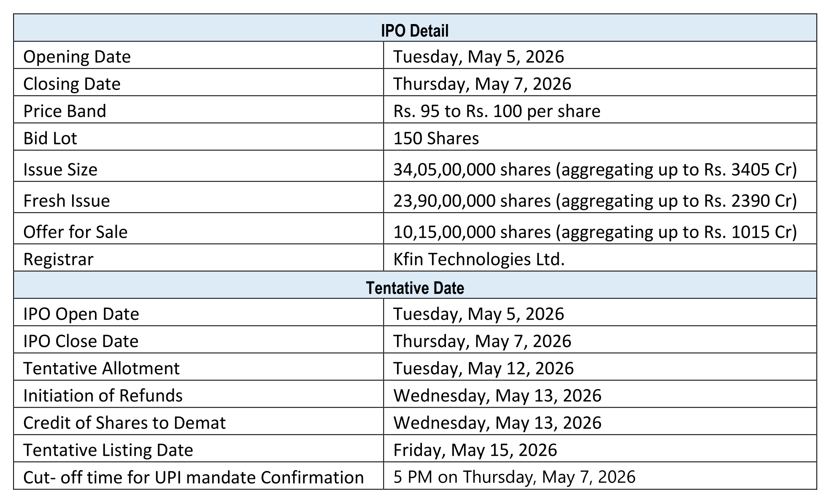Click the Issue Size value of 34,05,00,000 shares
The height and width of the screenshot is (501, 824).
(595, 169)
